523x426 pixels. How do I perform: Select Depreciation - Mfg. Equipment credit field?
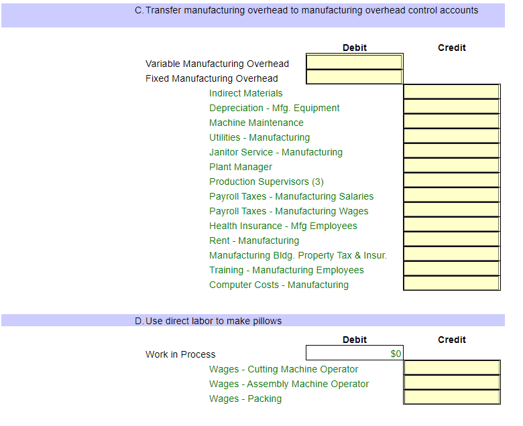pos(452,106)
